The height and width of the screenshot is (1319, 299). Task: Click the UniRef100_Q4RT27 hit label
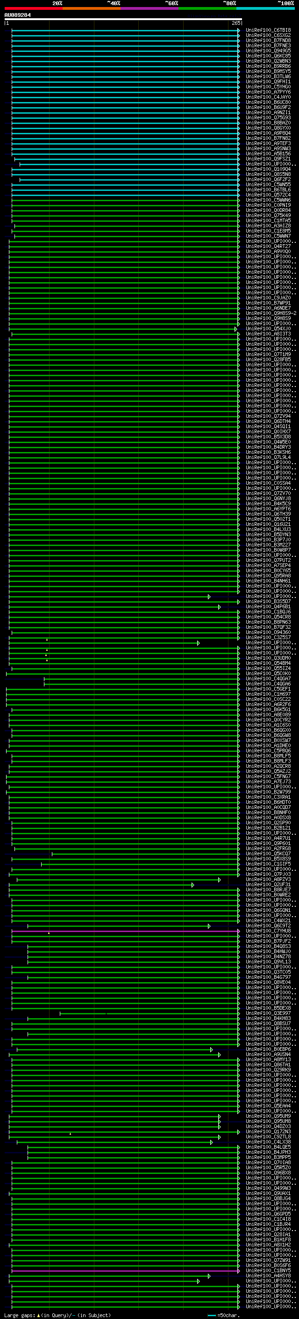point(268,246)
